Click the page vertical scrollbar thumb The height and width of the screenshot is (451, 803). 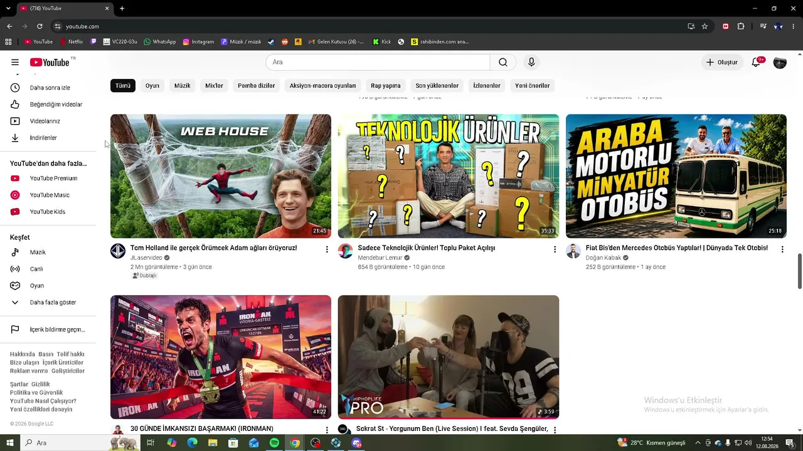pyautogui.click(x=799, y=271)
